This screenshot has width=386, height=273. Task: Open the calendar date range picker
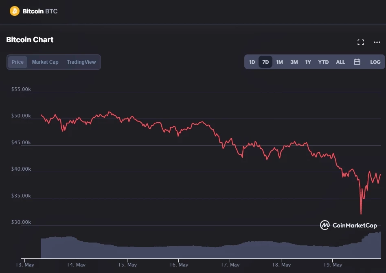(x=357, y=62)
